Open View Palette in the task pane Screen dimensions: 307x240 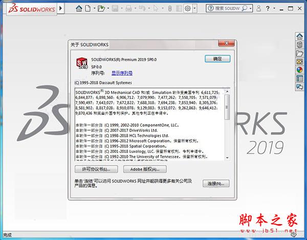(x=299, y=62)
